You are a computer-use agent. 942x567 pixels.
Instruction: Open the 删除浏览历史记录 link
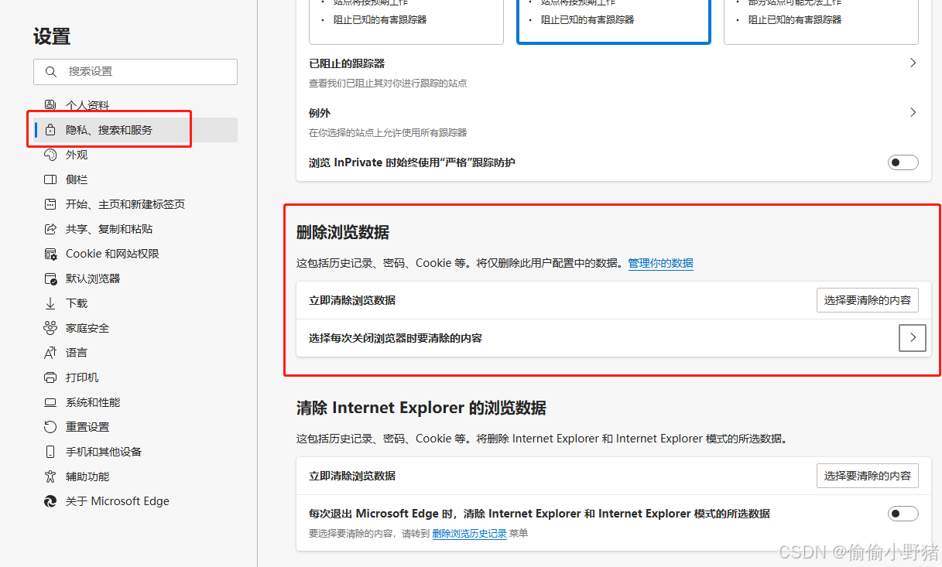pyautogui.click(x=470, y=534)
